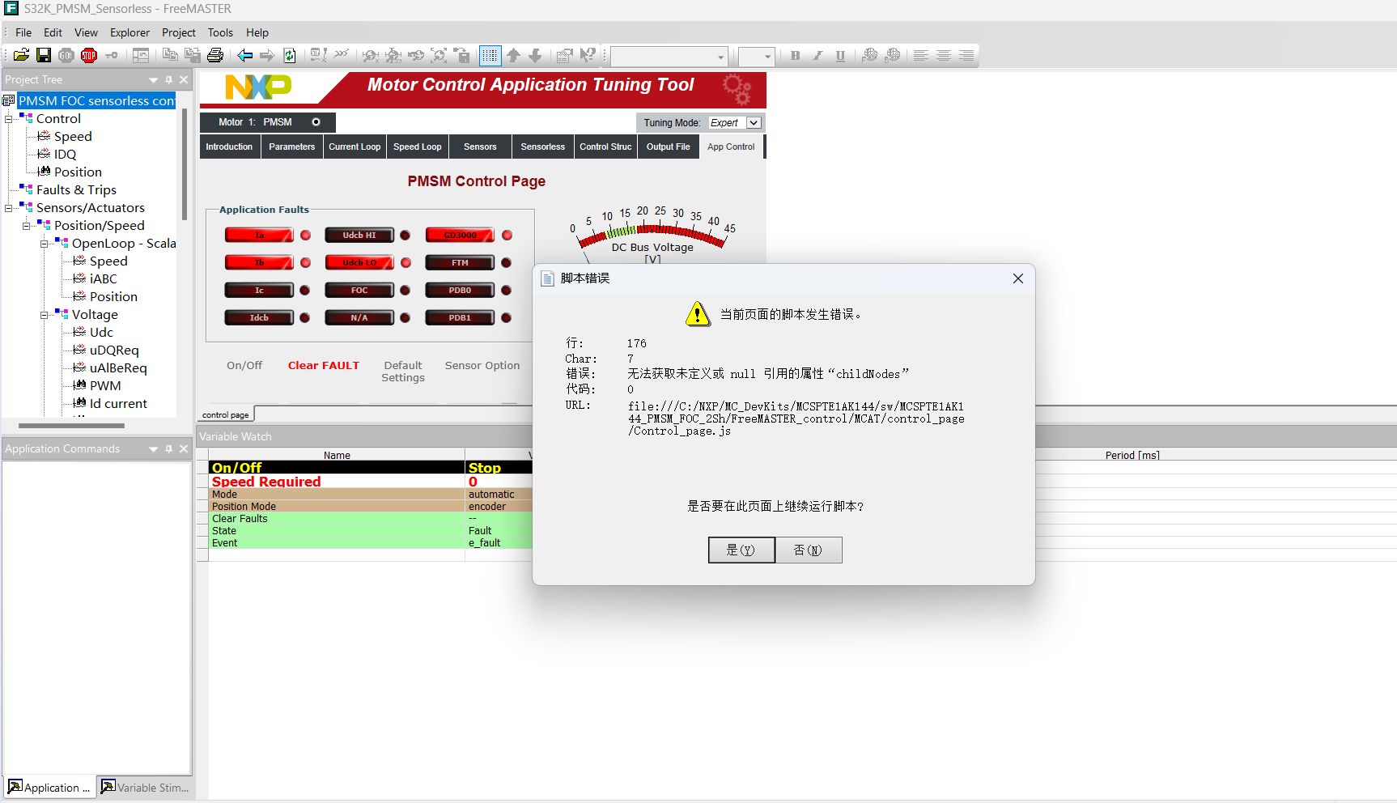Click 是(Y) to continue running the script
The height and width of the screenshot is (803, 1397).
[741, 550]
